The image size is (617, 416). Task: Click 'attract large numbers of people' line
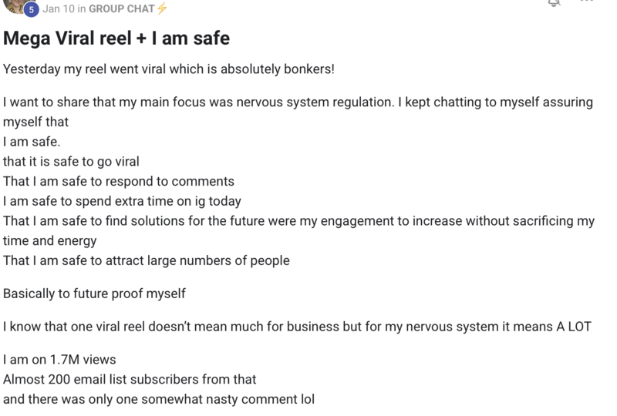pyautogui.click(x=147, y=260)
